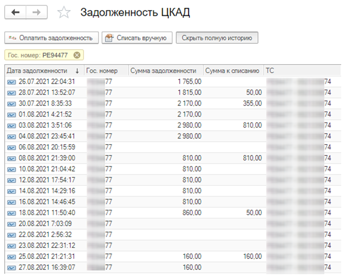This screenshot has height=277, width=344.
Task: Click record icon for 06.08.2021 20:15:59
Action: click(11, 148)
